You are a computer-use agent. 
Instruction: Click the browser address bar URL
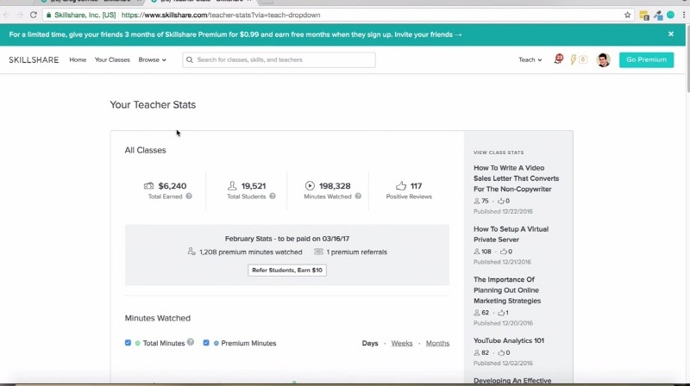click(221, 15)
